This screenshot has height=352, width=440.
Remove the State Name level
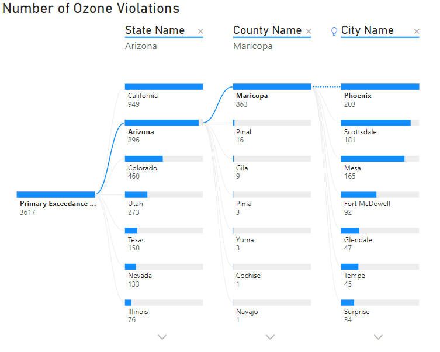click(200, 32)
